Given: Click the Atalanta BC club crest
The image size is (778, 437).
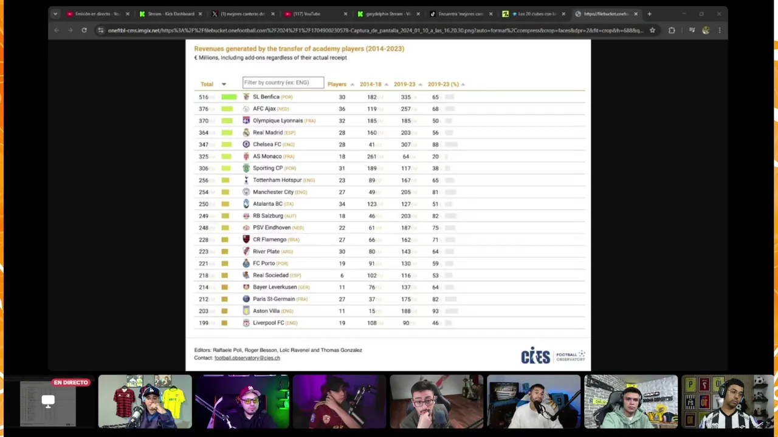Looking at the screenshot, I should pyautogui.click(x=246, y=204).
